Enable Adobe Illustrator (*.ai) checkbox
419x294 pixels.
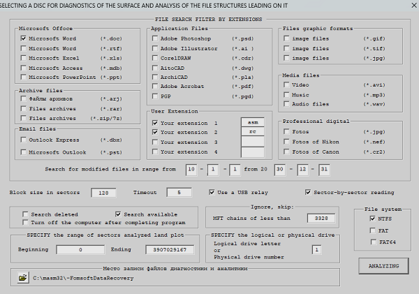click(x=155, y=48)
